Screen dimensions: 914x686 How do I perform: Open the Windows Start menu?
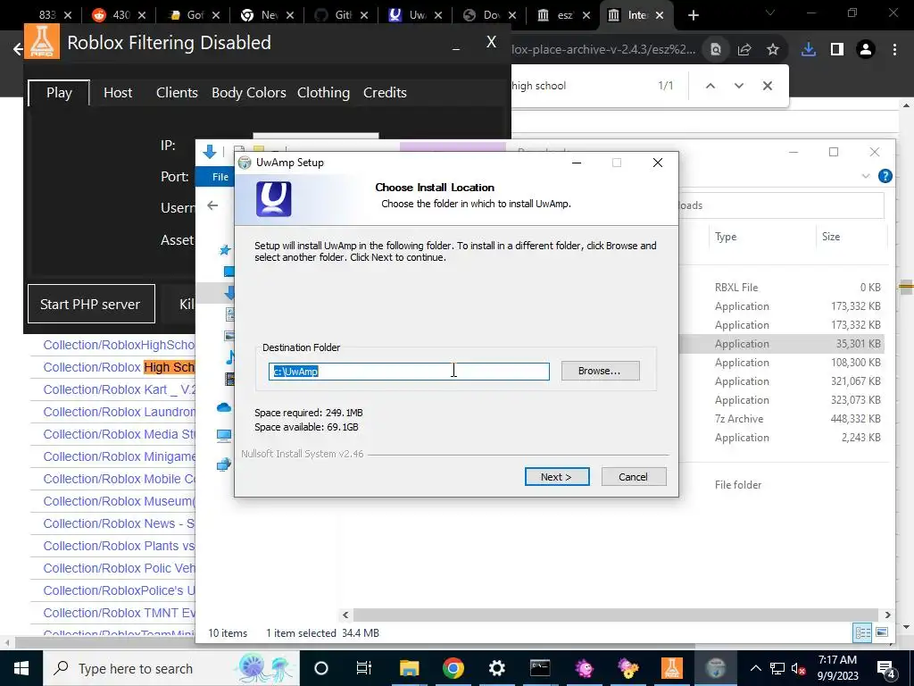coord(21,668)
